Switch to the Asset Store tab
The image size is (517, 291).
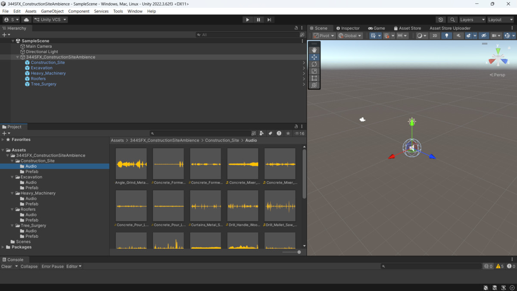[x=407, y=28]
